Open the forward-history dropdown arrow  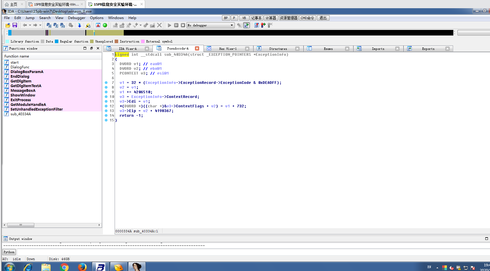pos(40,25)
